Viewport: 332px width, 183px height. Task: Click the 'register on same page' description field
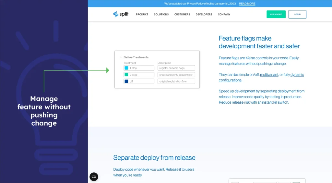tap(176, 68)
